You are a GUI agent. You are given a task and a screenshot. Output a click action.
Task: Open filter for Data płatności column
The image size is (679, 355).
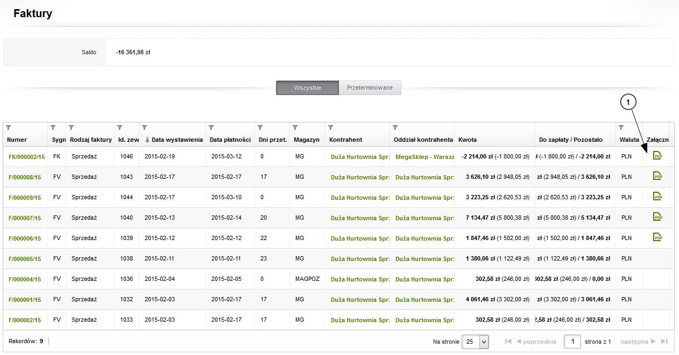pos(211,128)
